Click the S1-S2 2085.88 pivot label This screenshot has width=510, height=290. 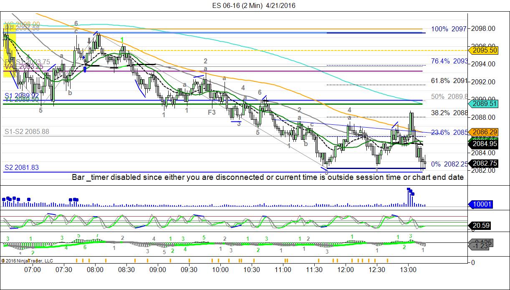point(27,131)
